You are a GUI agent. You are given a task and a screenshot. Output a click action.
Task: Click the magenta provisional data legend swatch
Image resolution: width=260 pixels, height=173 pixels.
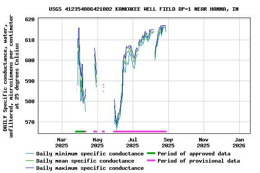click(151, 160)
